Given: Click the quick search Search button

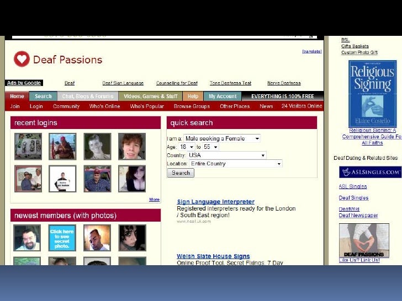Looking at the screenshot, I should (181, 173).
